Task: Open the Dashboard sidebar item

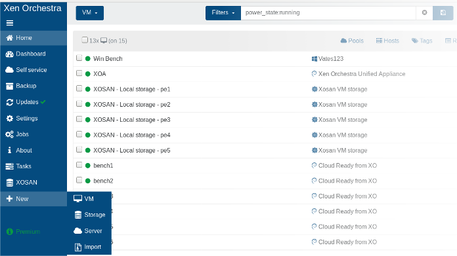Action: [x=33, y=54]
